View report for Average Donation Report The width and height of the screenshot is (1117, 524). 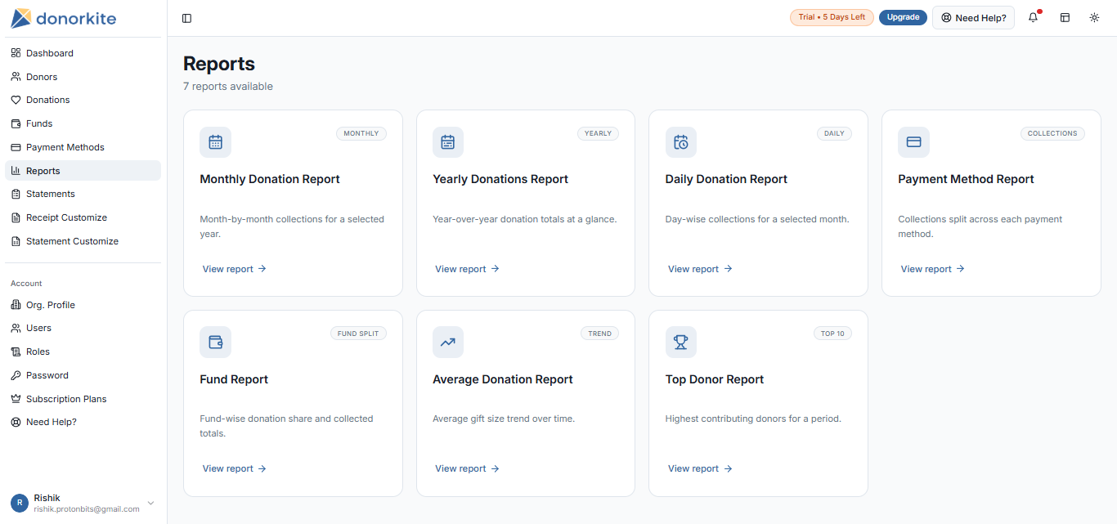click(x=467, y=468)
